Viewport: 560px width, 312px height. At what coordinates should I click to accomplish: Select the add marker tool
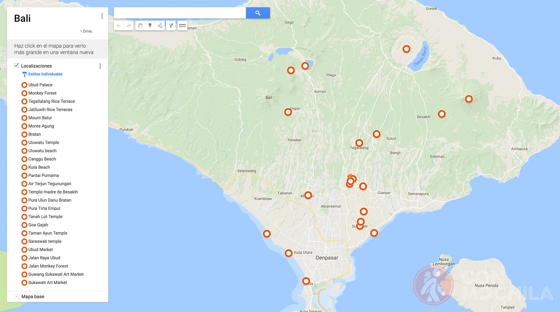pyautogui.click(x=150, y=25)
